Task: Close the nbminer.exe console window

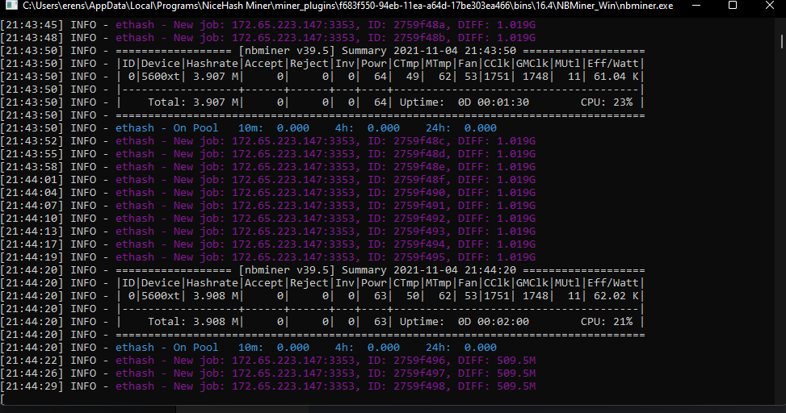Action: [x=770, y=6]
